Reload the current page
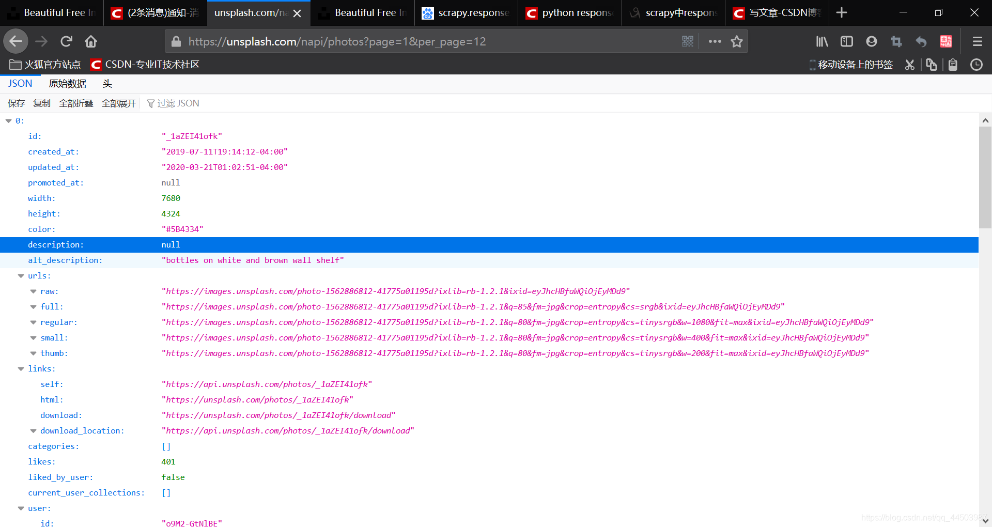The height and width of the screenshot is (527, 992). [x=66, y=41]
